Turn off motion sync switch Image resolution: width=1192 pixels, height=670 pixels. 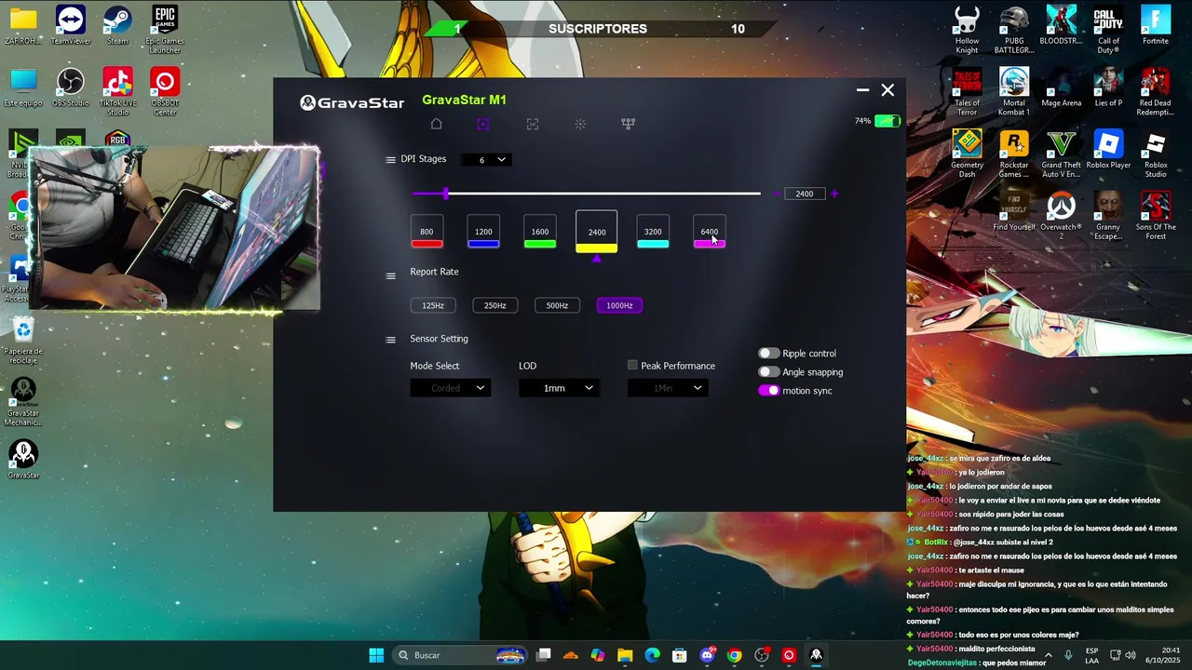[x=768, y=391]
